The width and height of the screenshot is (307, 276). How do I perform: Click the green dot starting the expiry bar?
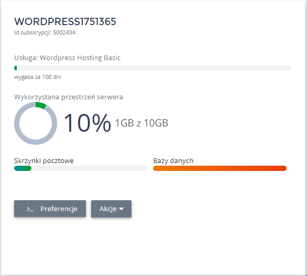[16, 68]
